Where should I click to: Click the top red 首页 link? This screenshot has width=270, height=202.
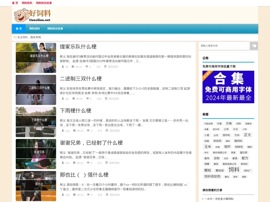(x=15, y=3)
